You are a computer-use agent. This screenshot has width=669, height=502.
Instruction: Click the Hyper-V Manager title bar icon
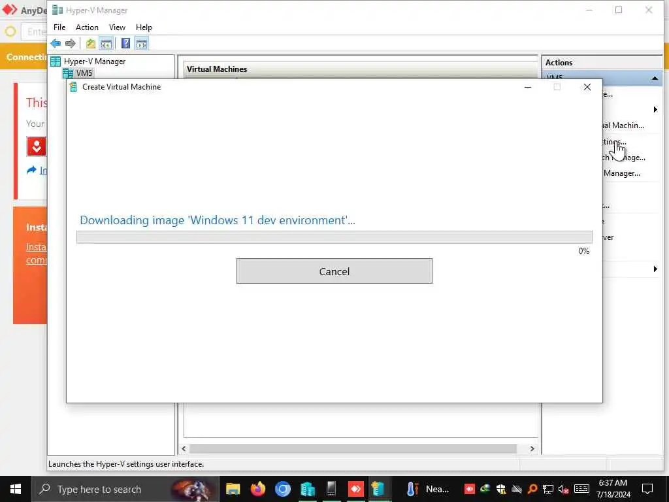point(57,10)
